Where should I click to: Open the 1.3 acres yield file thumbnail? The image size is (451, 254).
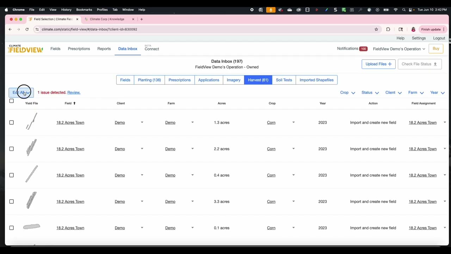coord(32,121)
